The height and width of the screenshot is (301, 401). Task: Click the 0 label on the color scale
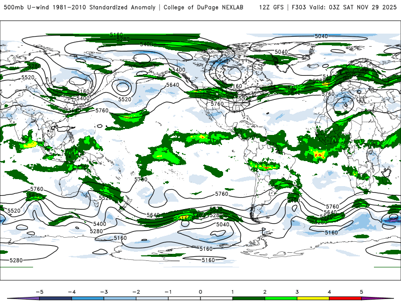[200, 292]
